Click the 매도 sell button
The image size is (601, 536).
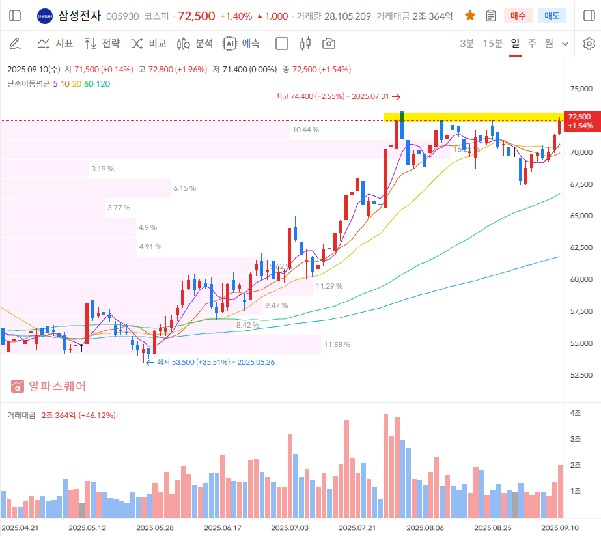click(x=552, y=16)
